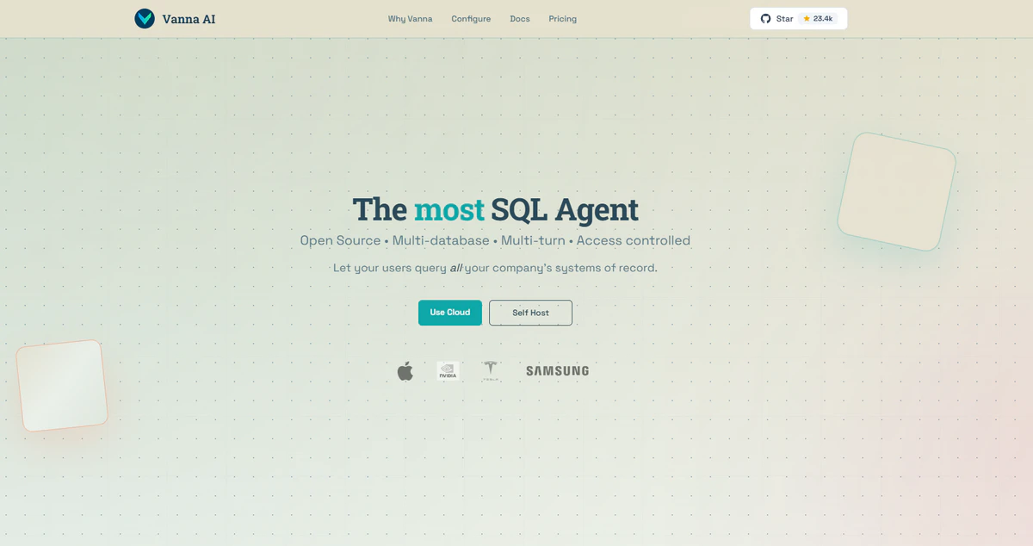
Task: Click the floating card at lower left
Action: coord(62,386)
